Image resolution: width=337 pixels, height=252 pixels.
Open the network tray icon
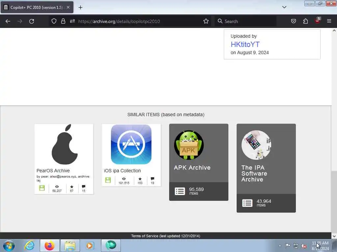coord(296,246)
